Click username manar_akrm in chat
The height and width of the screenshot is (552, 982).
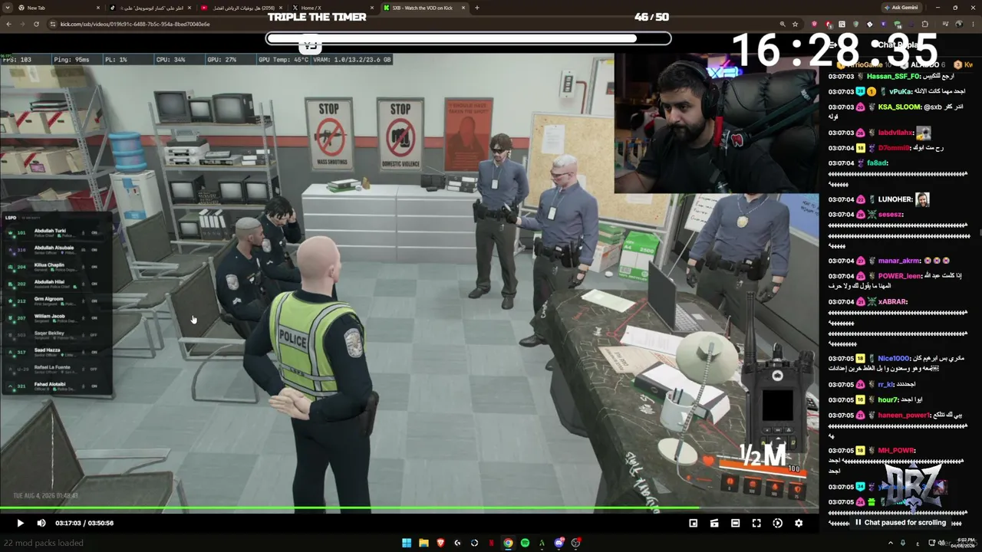899,261
